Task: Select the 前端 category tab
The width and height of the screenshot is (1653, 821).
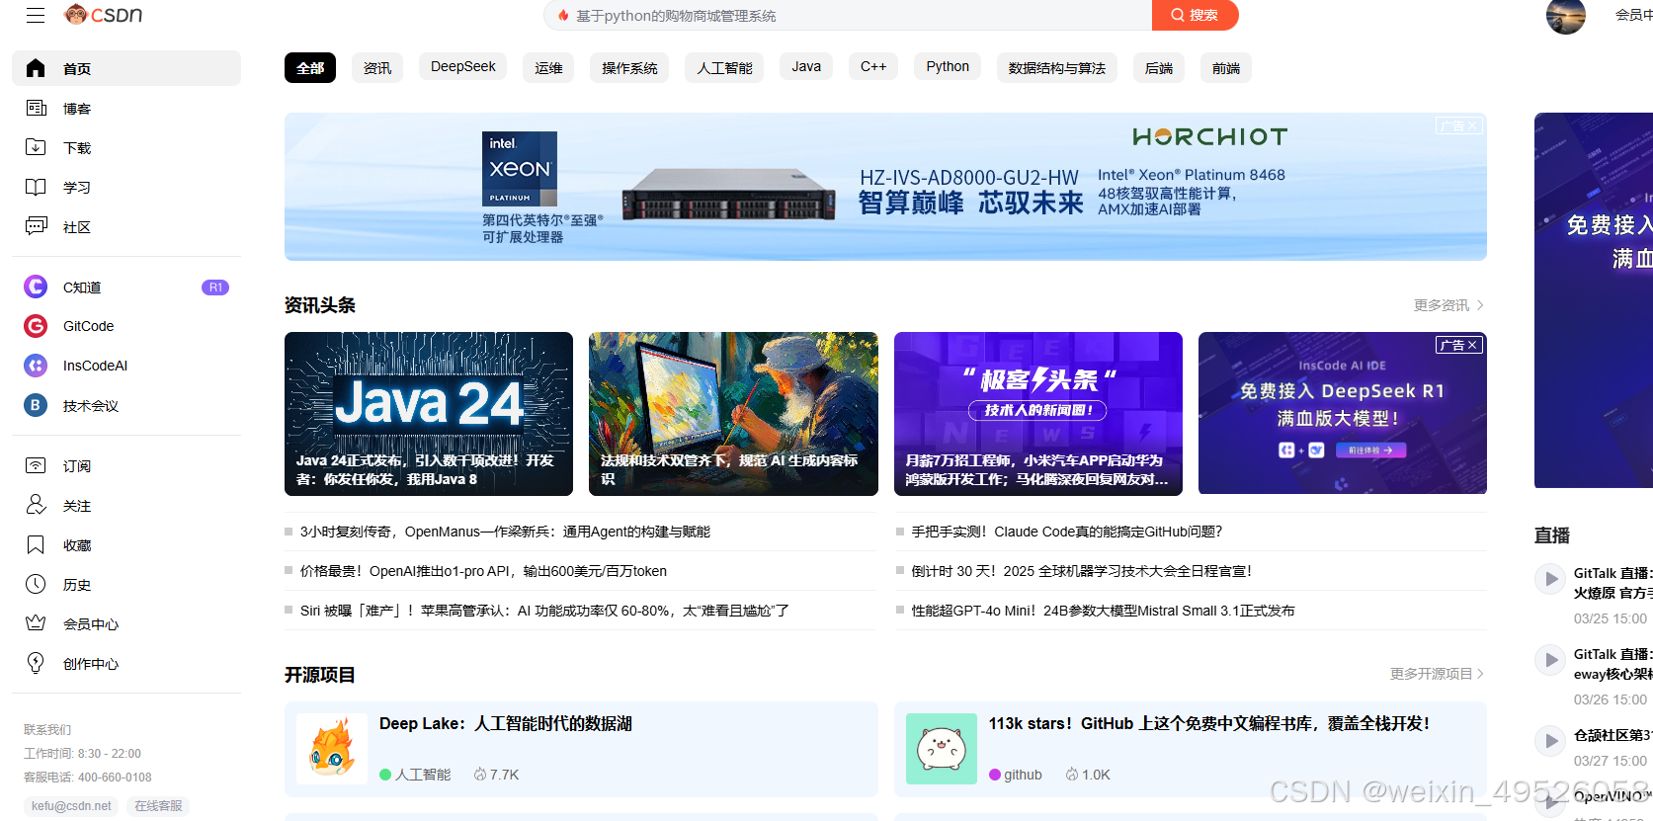Action: tap(1226, 67)
